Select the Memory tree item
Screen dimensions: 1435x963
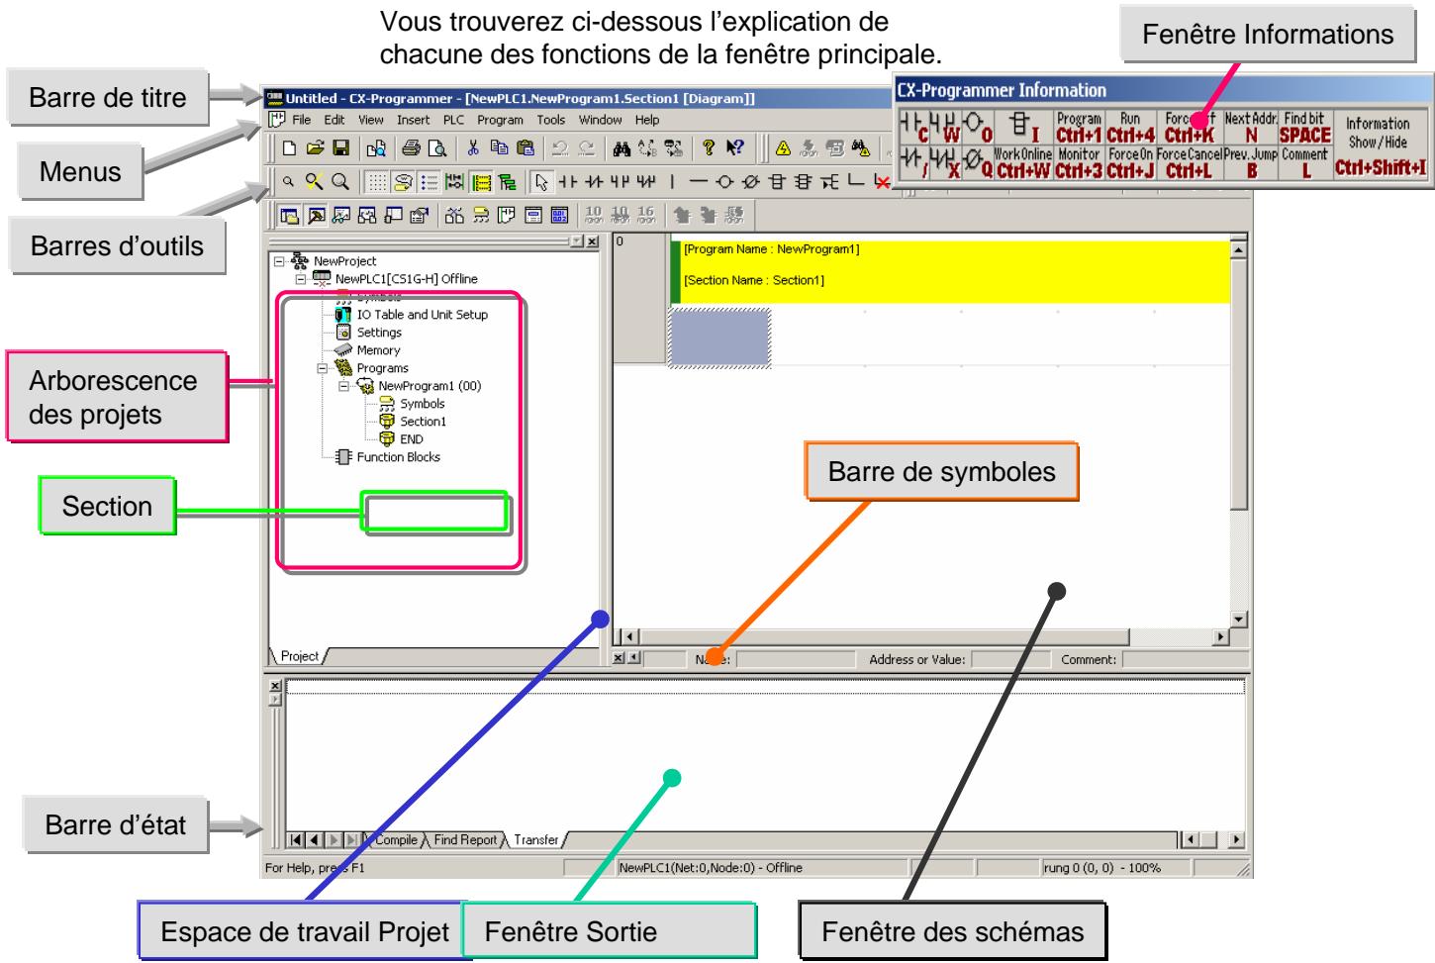tap(378, 350)
